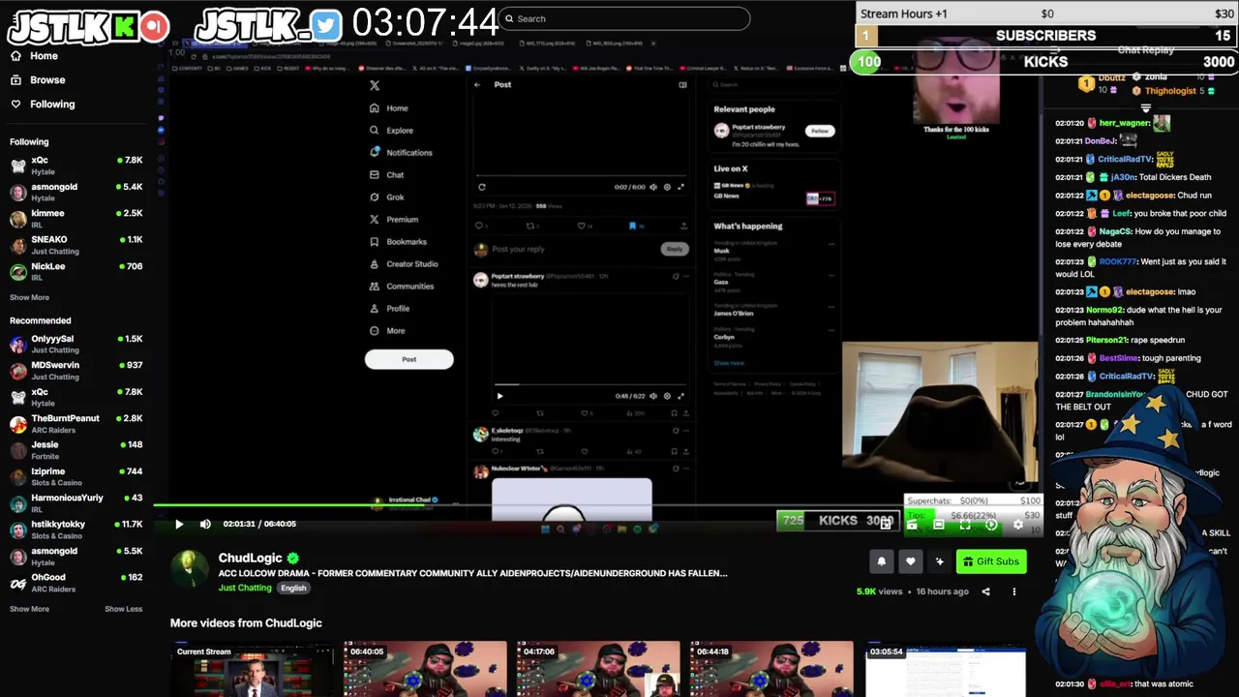Click username Normo92 in chat
The width and height of the screenshot is (1239, 697).
tap(1104, 310)
